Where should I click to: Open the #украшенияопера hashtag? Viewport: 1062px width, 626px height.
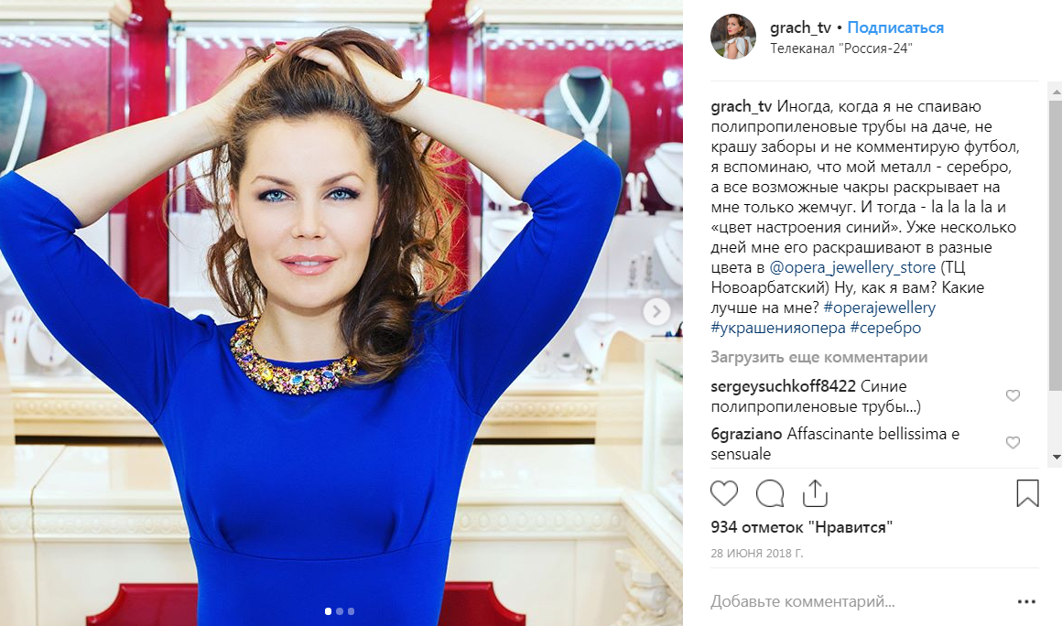point(777,329)
